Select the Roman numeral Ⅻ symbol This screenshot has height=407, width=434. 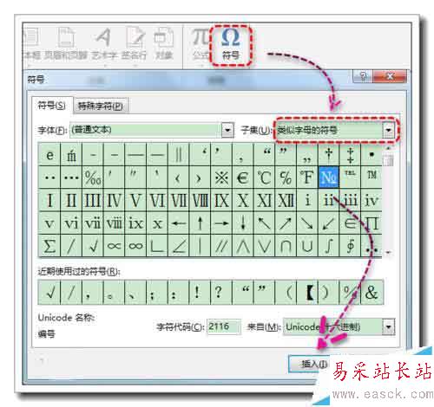[x=286, y=200]
